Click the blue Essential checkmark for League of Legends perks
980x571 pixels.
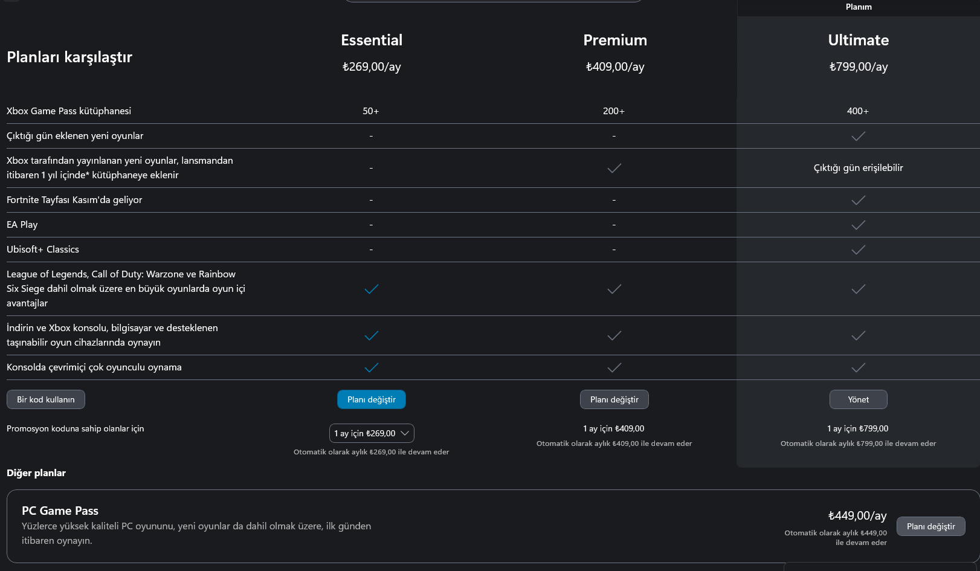point(372,289)
